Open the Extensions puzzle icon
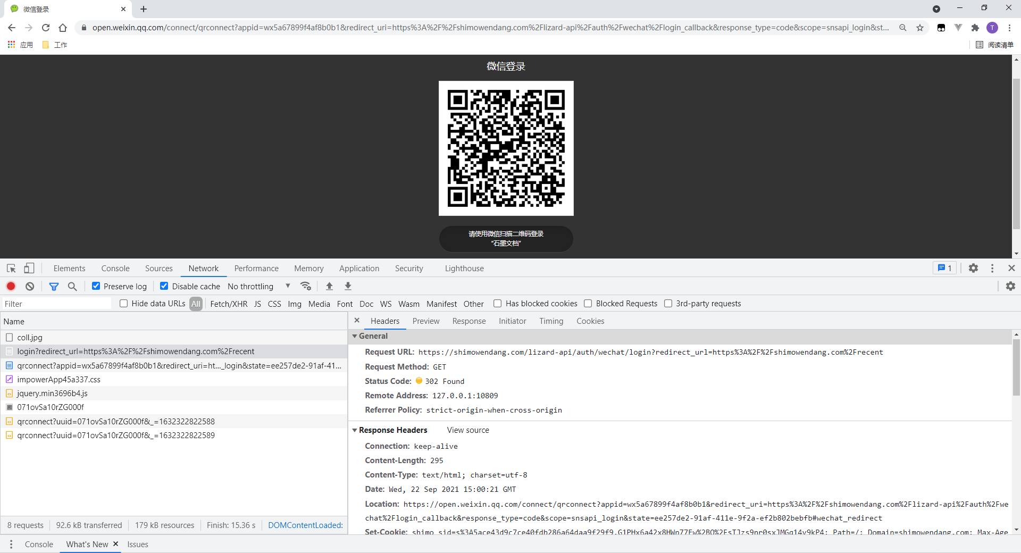 click(x=975, y=28)
